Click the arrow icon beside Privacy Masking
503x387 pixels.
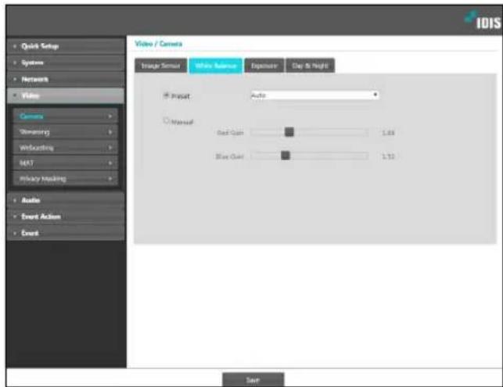click(110, 178)
